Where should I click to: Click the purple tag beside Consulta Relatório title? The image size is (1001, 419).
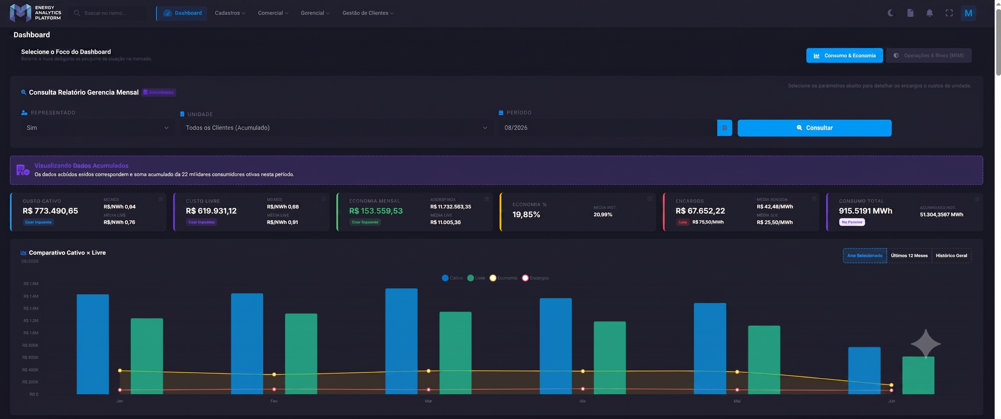point(159,93)
